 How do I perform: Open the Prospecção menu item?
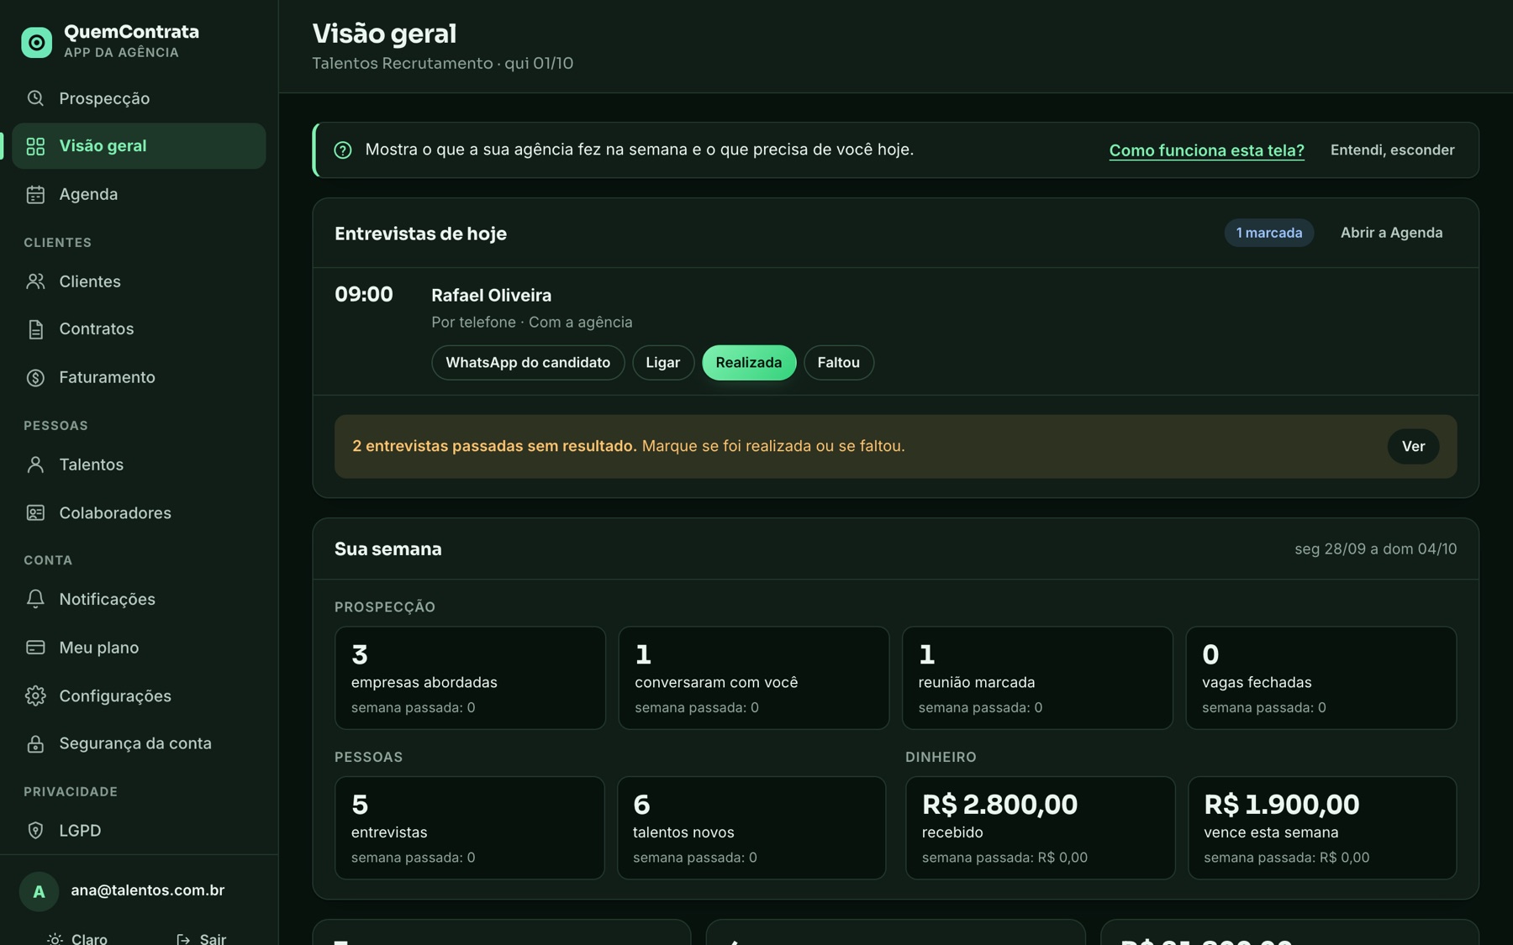(x=139, y=98)
